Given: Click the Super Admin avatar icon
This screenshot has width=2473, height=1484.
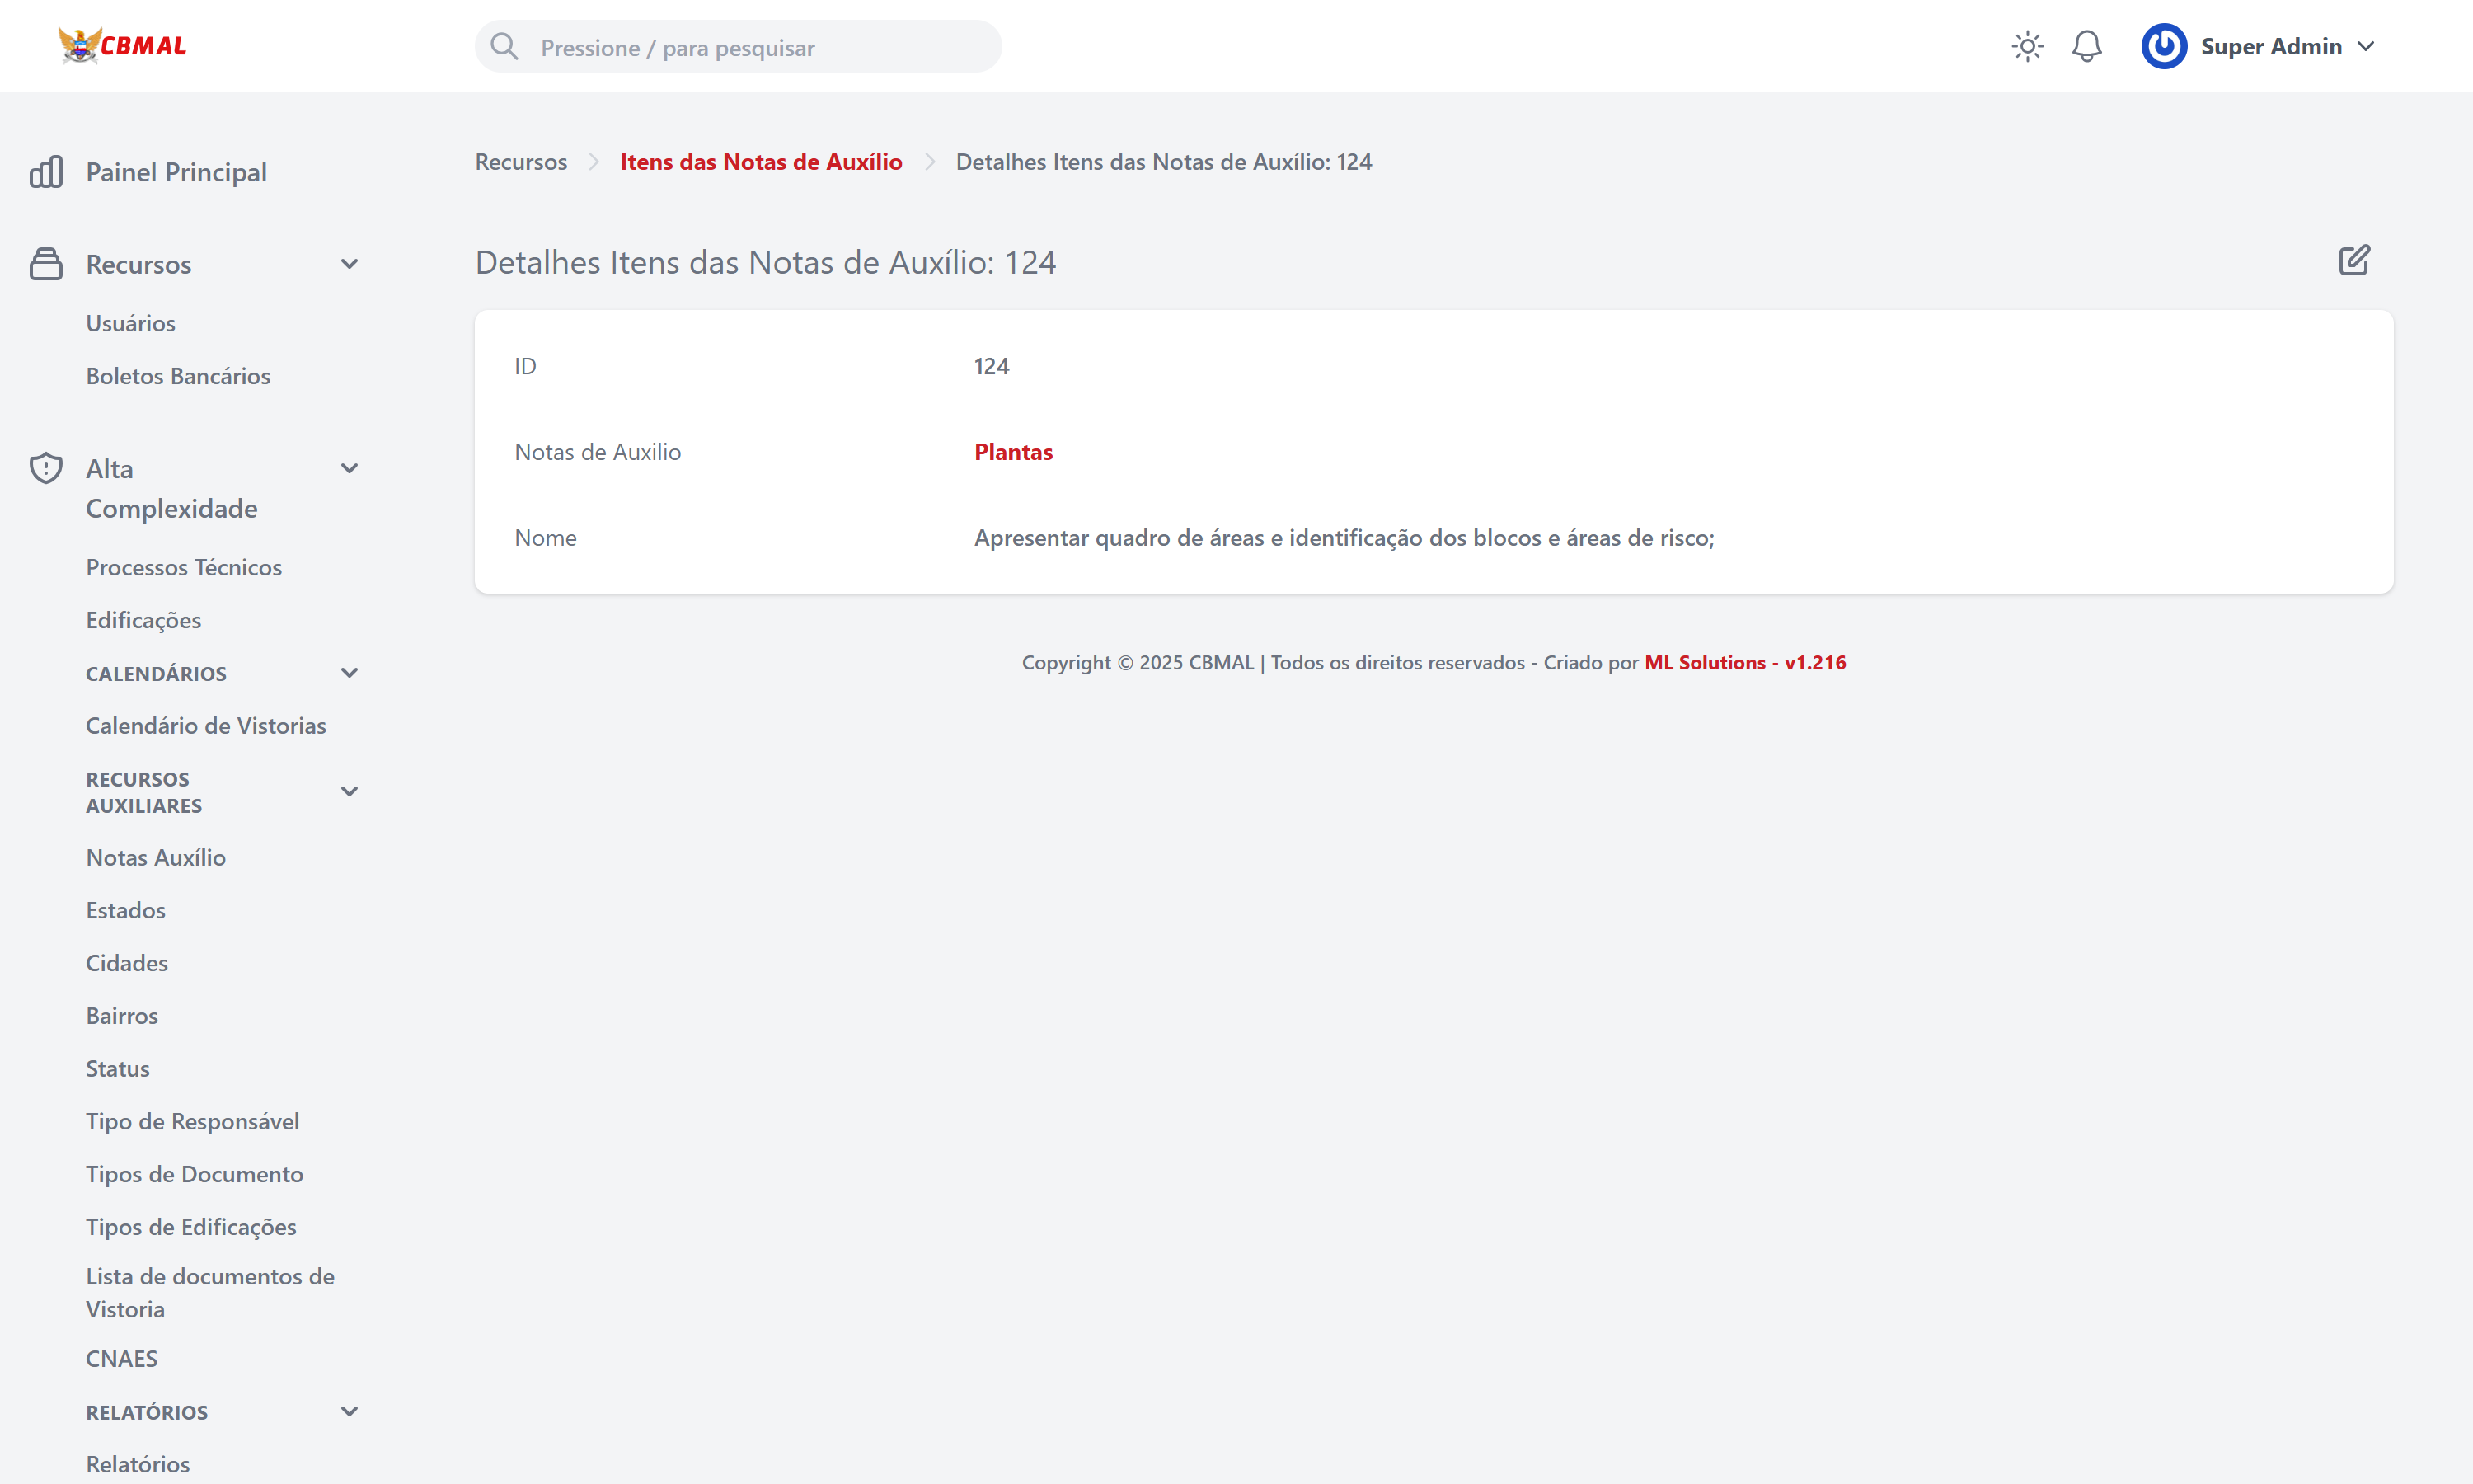Looking at the screenshot, I should pos(2163,47).
